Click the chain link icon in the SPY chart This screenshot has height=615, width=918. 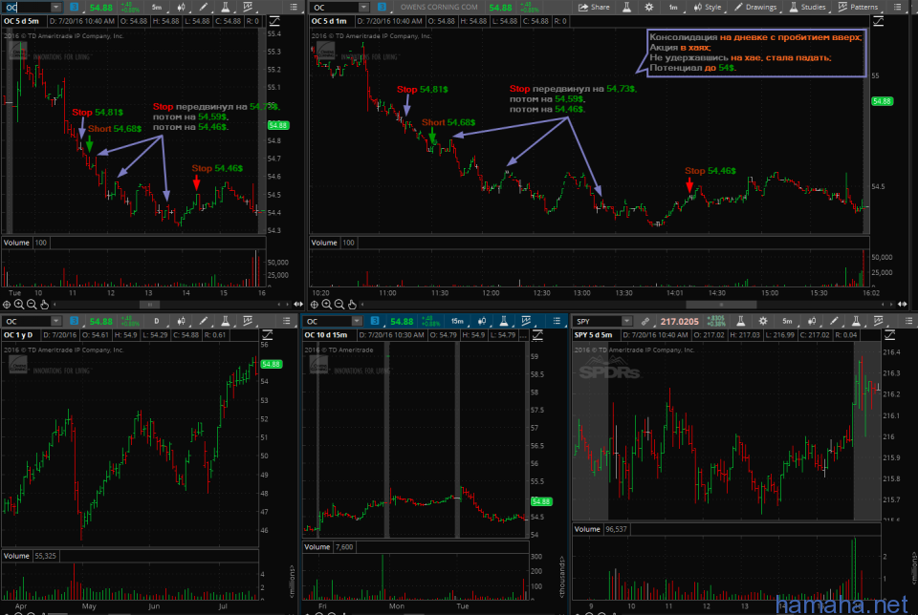(x=645, y=321)
